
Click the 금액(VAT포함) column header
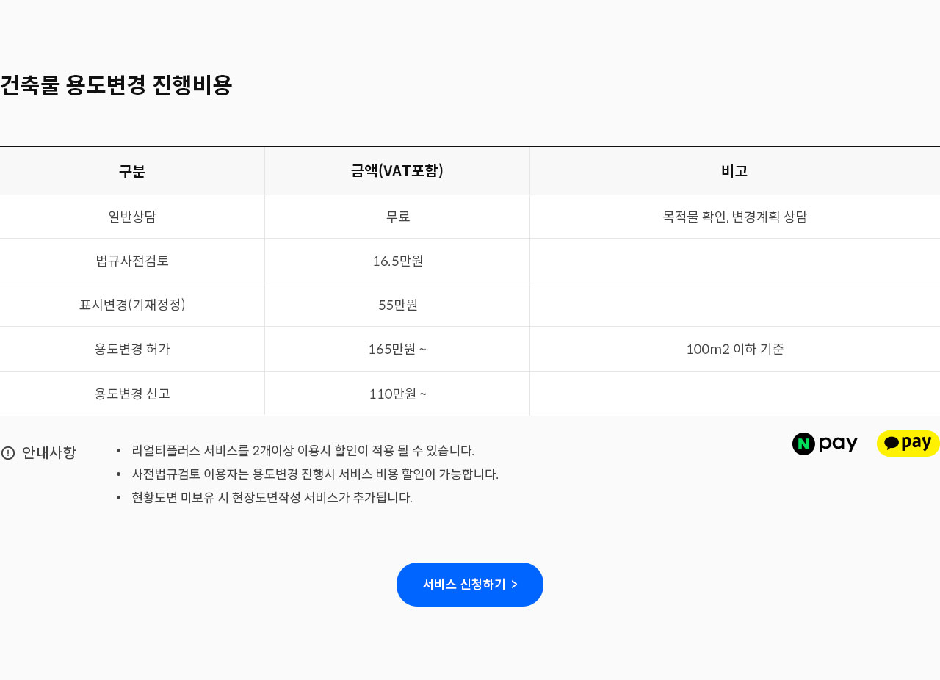pyautogui.click(x=397, y=171)
